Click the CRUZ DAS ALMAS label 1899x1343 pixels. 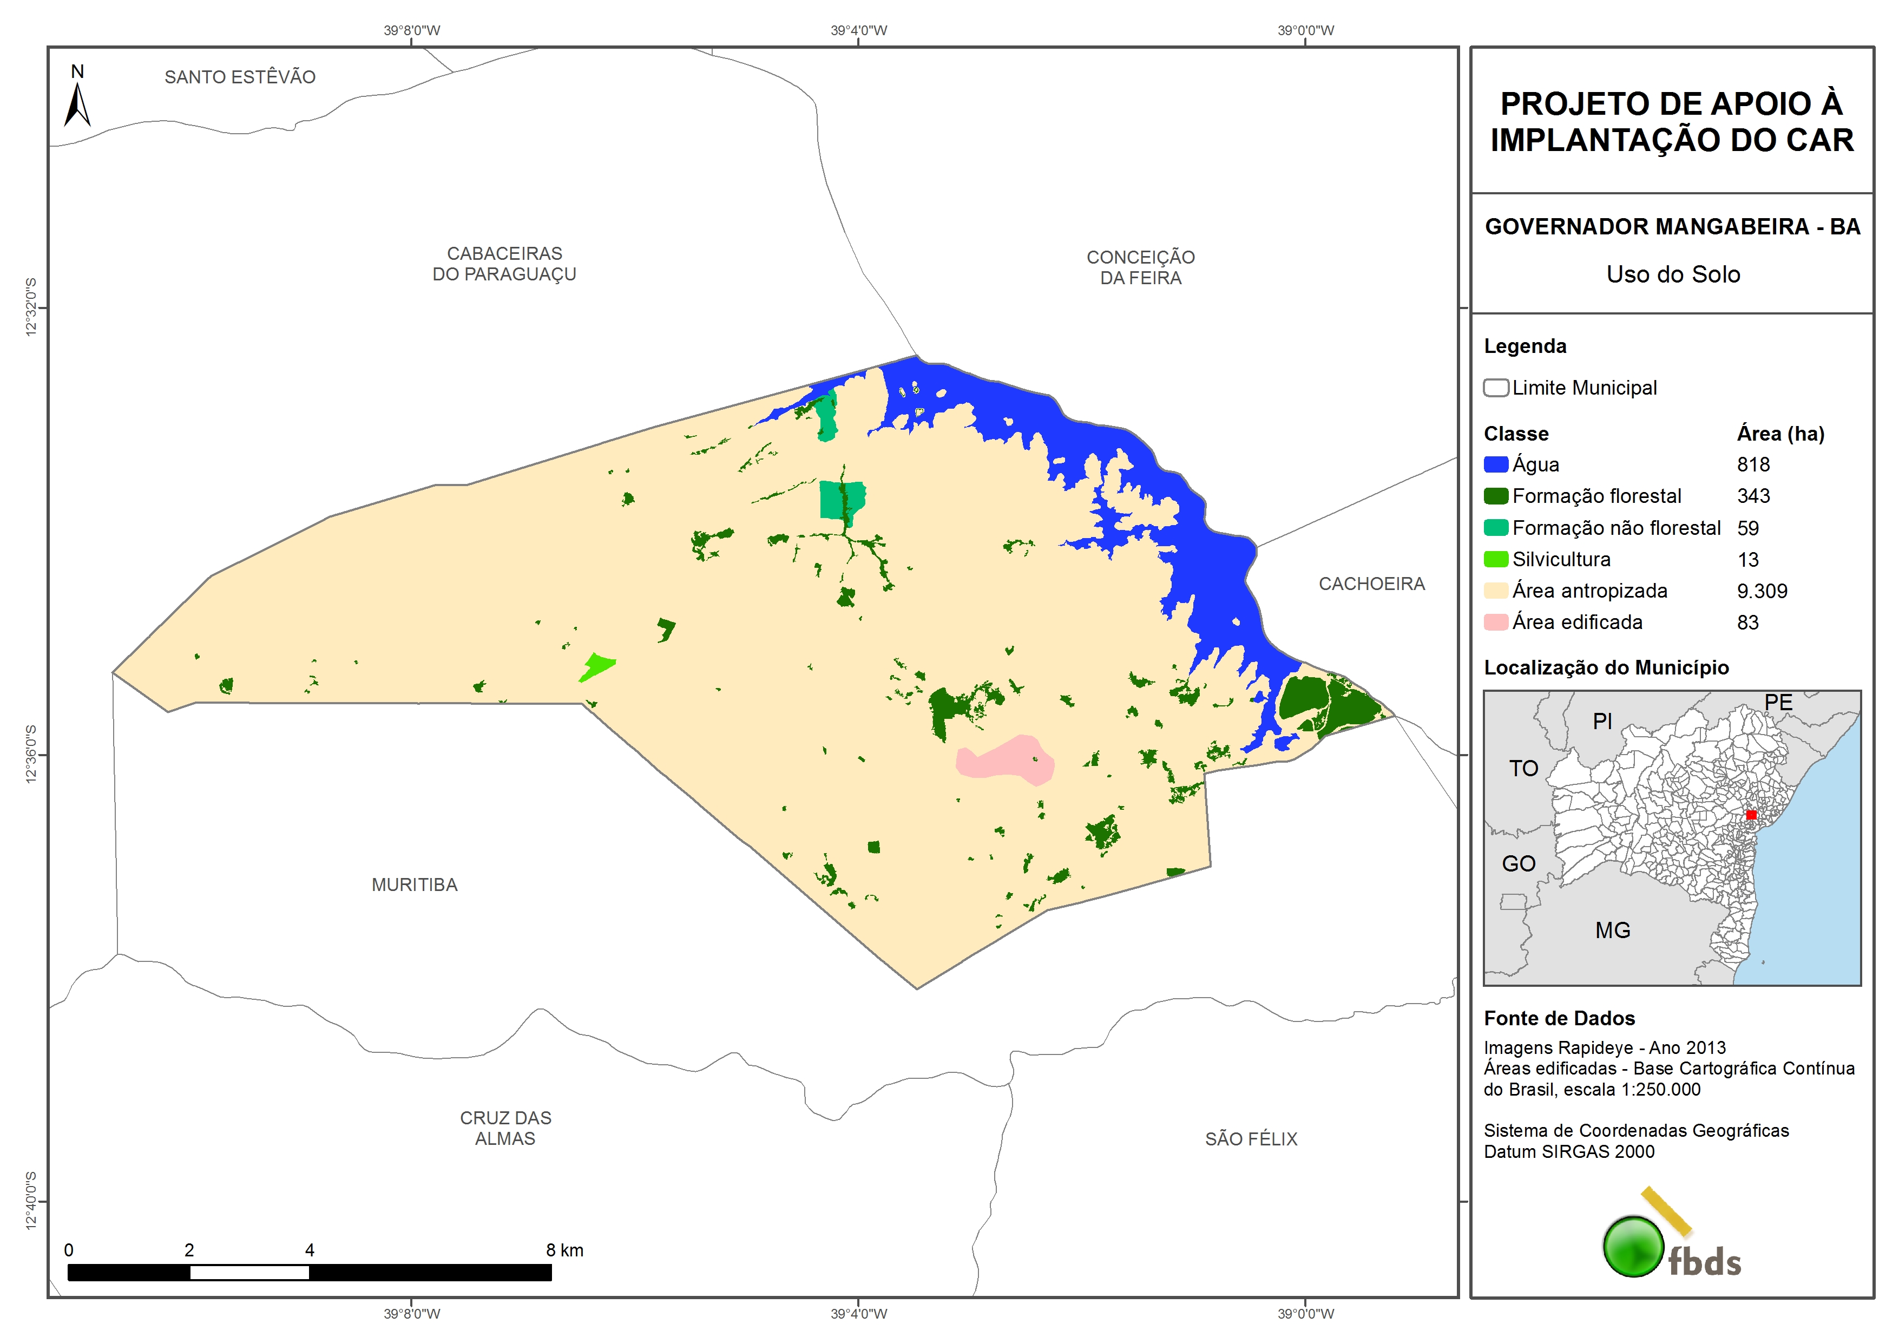point(505,1128)
